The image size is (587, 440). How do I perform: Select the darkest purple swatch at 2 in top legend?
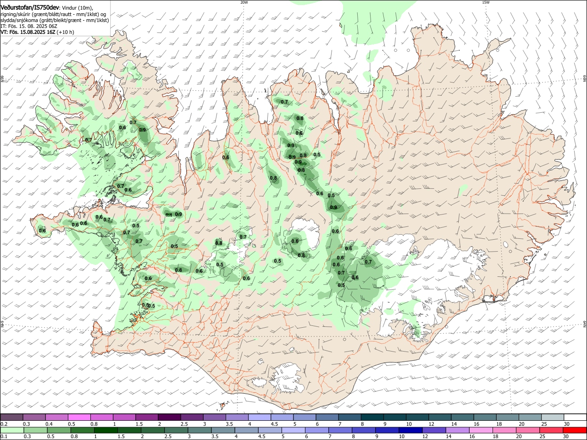point(169,418)
